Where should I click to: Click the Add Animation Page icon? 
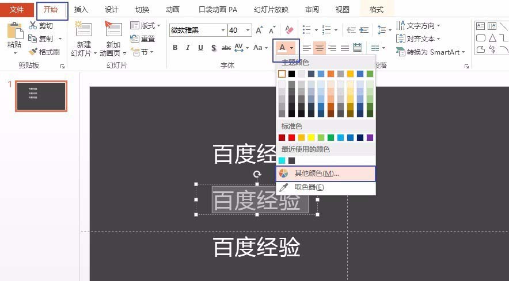pos(113,29)
